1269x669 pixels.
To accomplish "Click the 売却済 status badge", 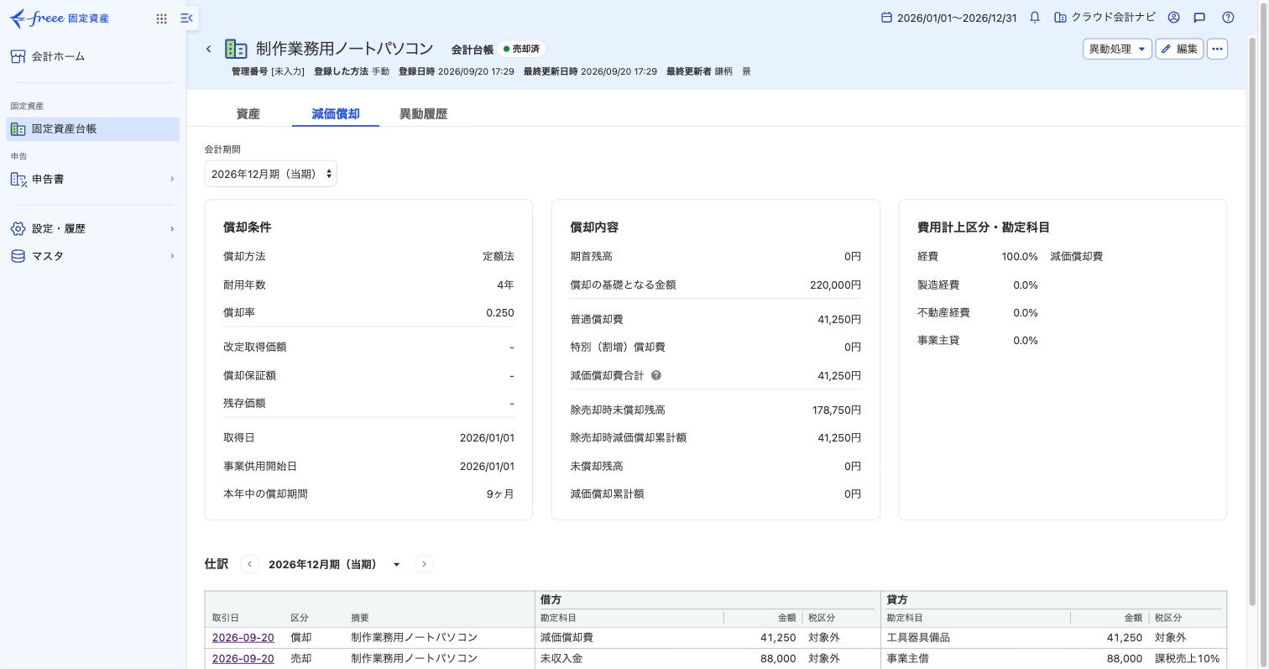I will (x=522, y=50).
